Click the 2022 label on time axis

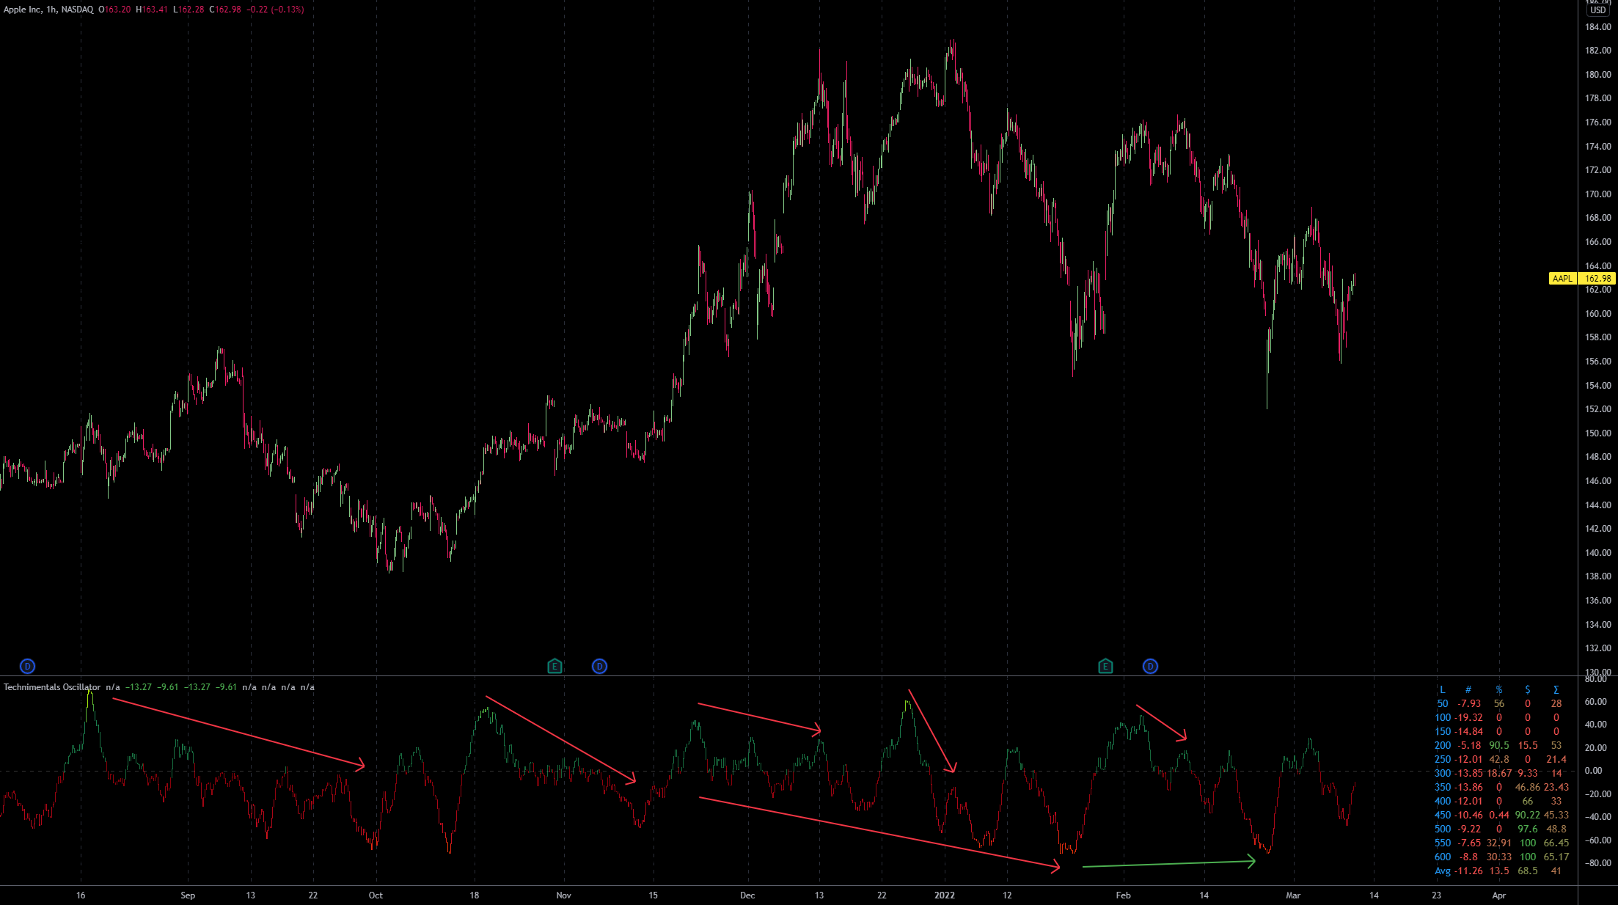click(x=945, y=895)
